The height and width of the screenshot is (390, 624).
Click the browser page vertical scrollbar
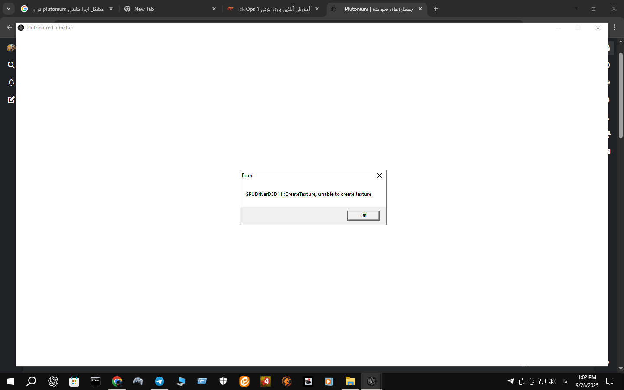[x=621, y=95]
